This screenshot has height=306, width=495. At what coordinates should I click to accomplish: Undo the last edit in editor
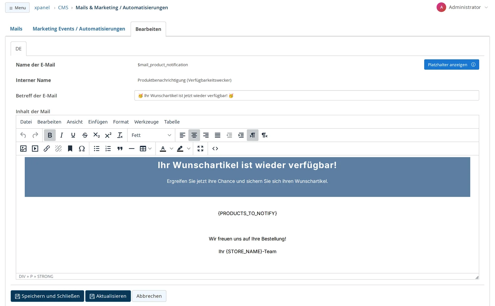[23, 135]
